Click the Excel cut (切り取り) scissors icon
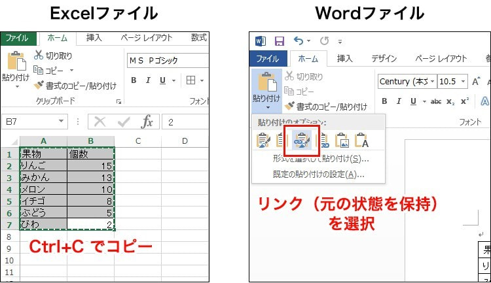 [39, 56]
